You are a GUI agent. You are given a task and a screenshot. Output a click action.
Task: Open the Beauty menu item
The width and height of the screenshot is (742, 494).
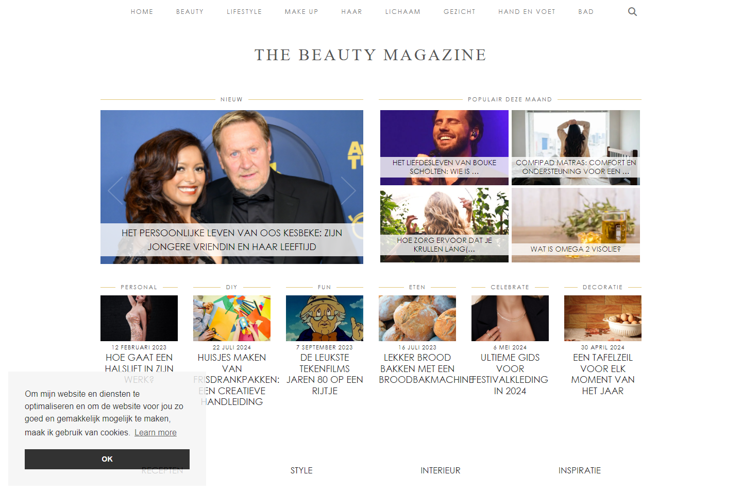190,12
